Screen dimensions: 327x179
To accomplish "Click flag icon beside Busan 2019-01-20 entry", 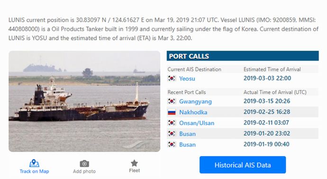I will (172, 134).
